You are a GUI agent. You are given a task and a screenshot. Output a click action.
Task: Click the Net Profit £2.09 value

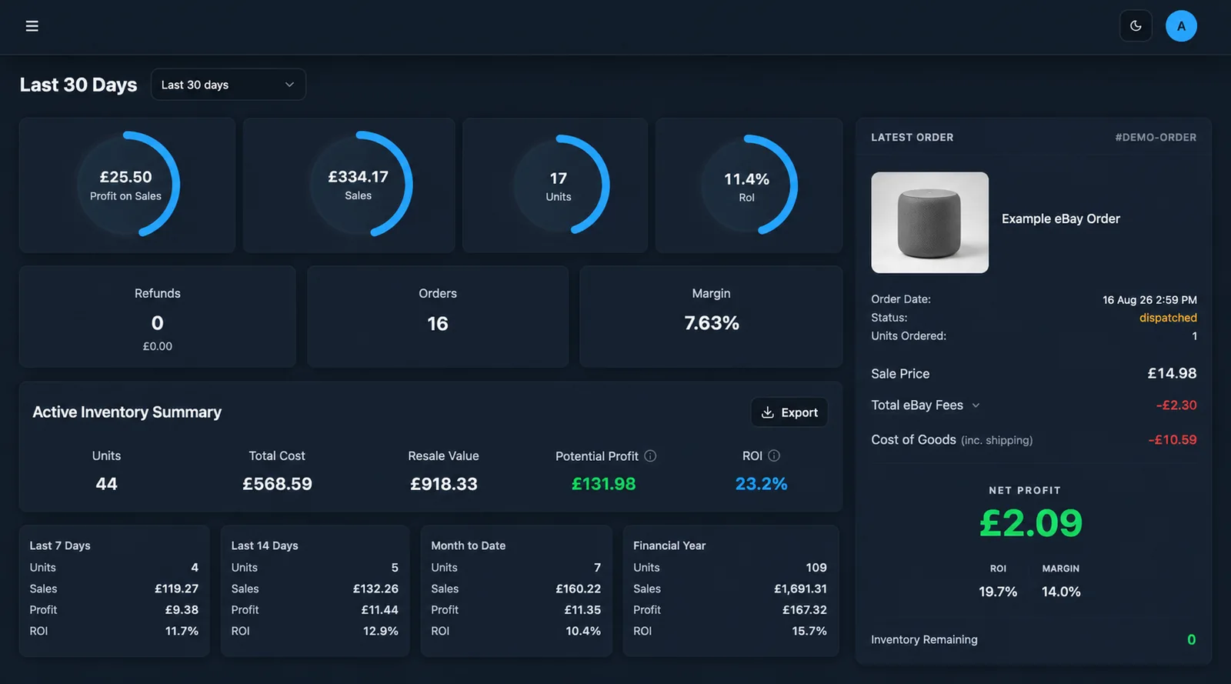coord(1031,523)
